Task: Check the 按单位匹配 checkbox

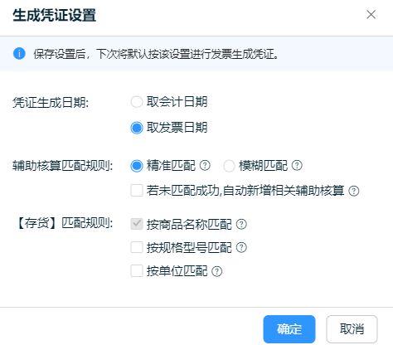Action: 137,270
